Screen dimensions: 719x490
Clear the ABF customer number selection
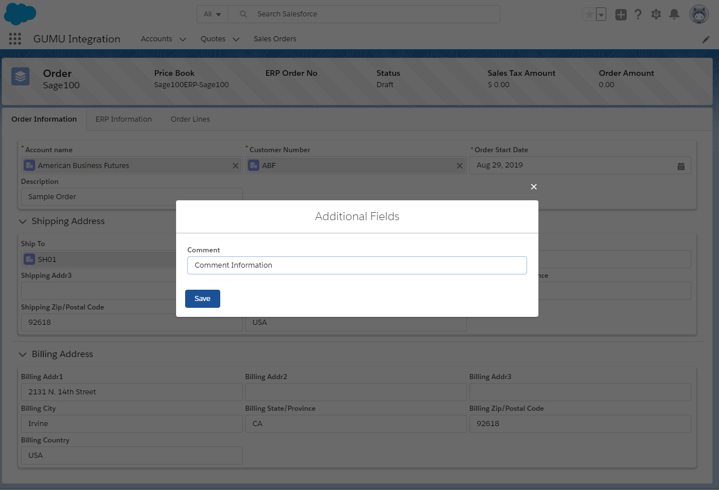(x=460, y=166)
